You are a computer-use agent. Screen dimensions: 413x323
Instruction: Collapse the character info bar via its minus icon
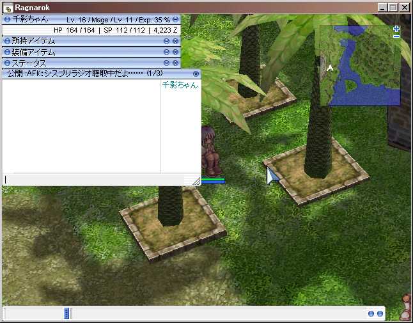(175, 19)
